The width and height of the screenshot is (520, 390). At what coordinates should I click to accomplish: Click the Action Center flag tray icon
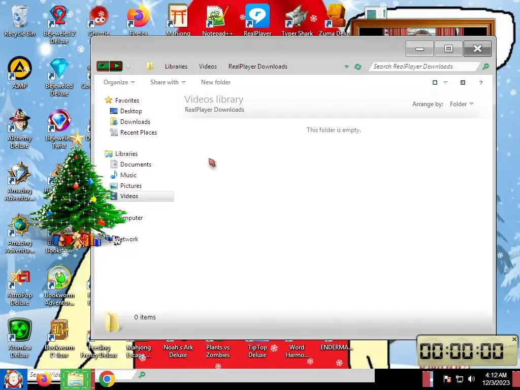(x=447, y=379)
